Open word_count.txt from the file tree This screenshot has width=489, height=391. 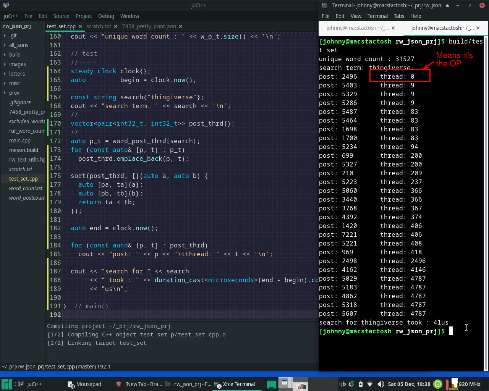tap(26, 188)
